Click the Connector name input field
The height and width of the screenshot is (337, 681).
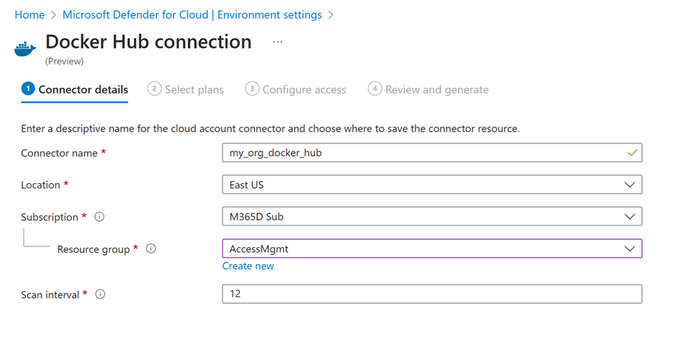[x=424, y=153]
